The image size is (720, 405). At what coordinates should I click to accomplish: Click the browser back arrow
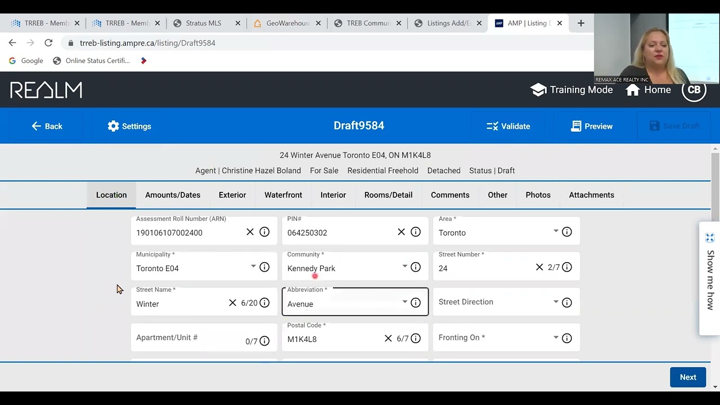[12, 43]
